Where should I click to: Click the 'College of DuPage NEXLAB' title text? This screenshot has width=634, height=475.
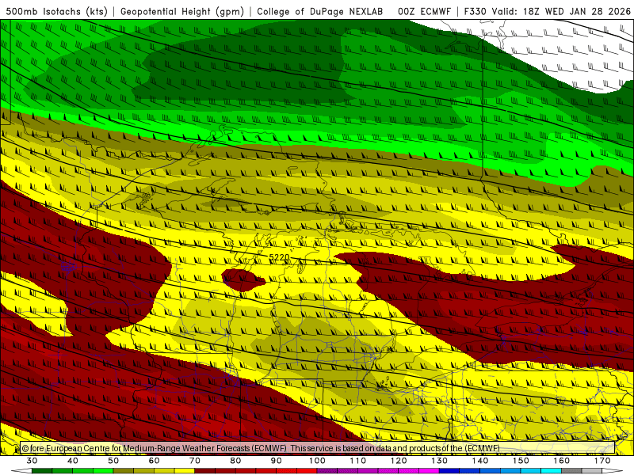pos(320,11)
